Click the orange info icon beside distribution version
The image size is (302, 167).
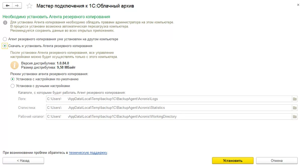(15, 65)
